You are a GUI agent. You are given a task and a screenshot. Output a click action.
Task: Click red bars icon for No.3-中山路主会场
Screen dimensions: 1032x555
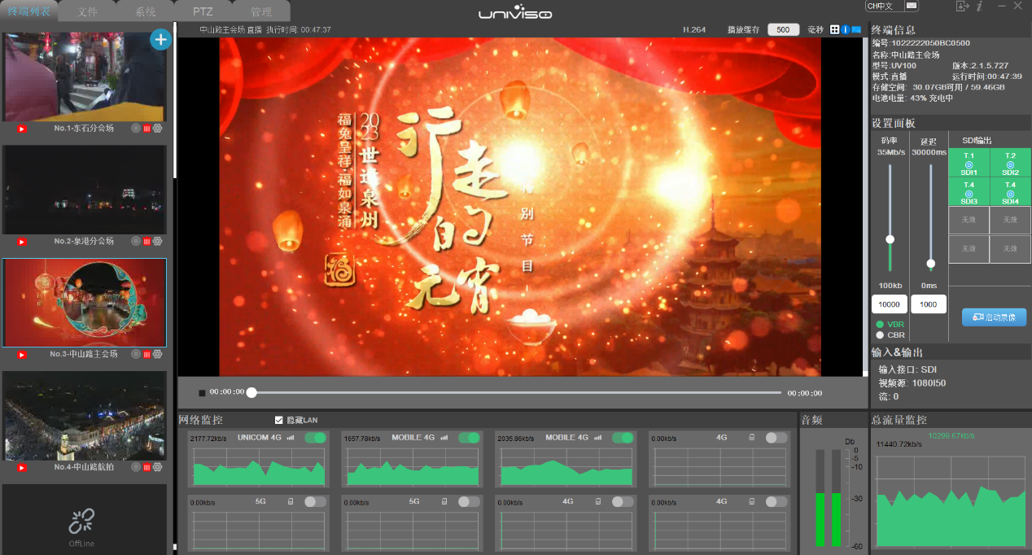tap(147, 355)
